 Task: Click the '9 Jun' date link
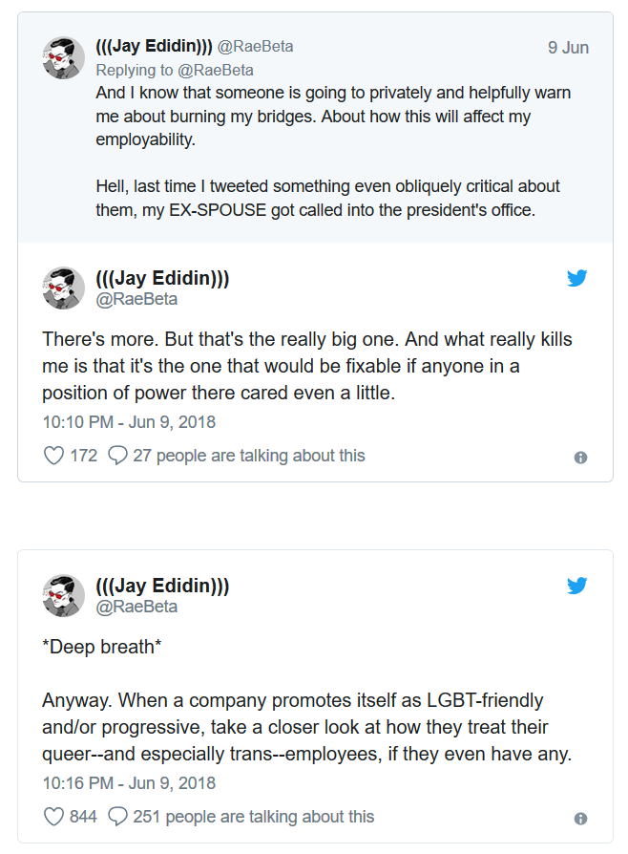pyautogui.click(x=568, y=48)
